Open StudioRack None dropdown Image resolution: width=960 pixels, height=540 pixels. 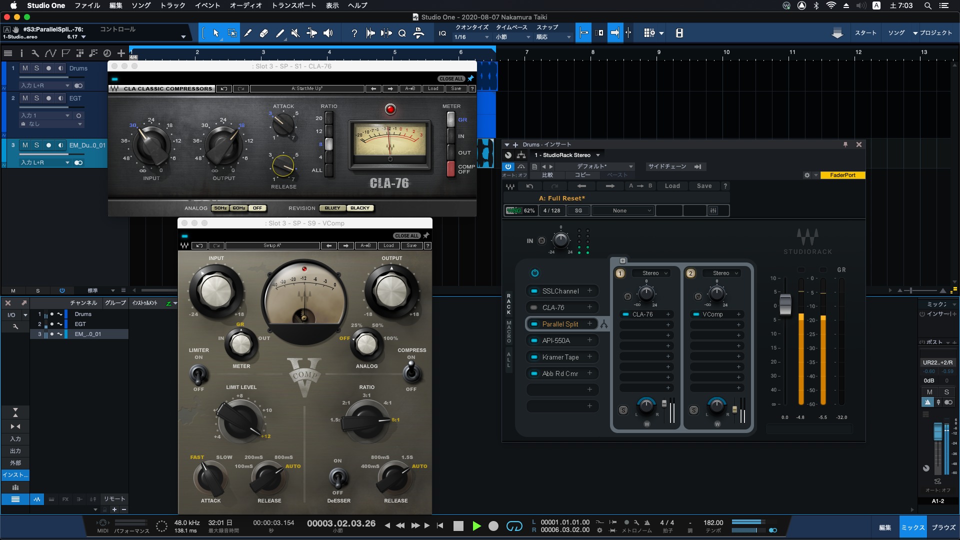tap(623, 210)
